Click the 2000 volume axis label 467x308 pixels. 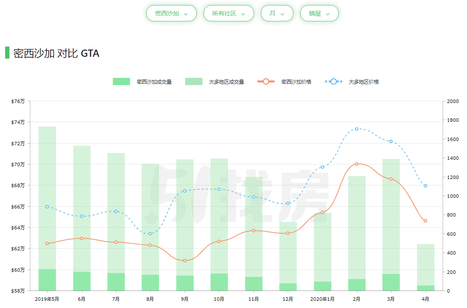tap(453, 101)
